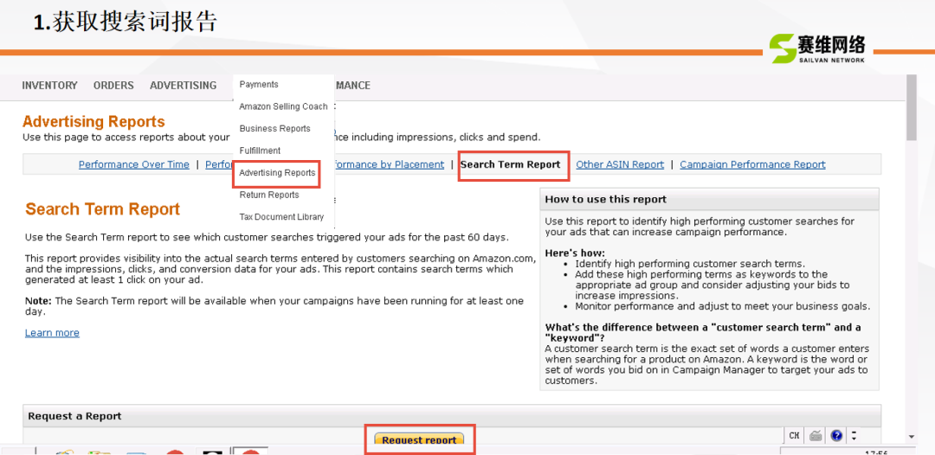
Task: Click the scrollbar down arrow
Action: point(911,437)
